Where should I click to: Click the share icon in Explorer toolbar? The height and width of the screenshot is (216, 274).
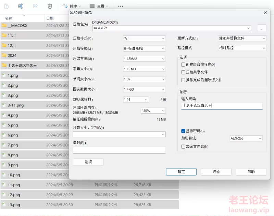tap(35, 6)
